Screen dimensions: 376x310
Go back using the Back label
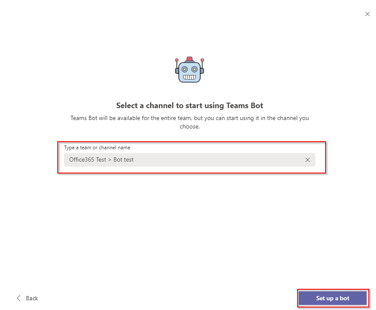point(32,298)
